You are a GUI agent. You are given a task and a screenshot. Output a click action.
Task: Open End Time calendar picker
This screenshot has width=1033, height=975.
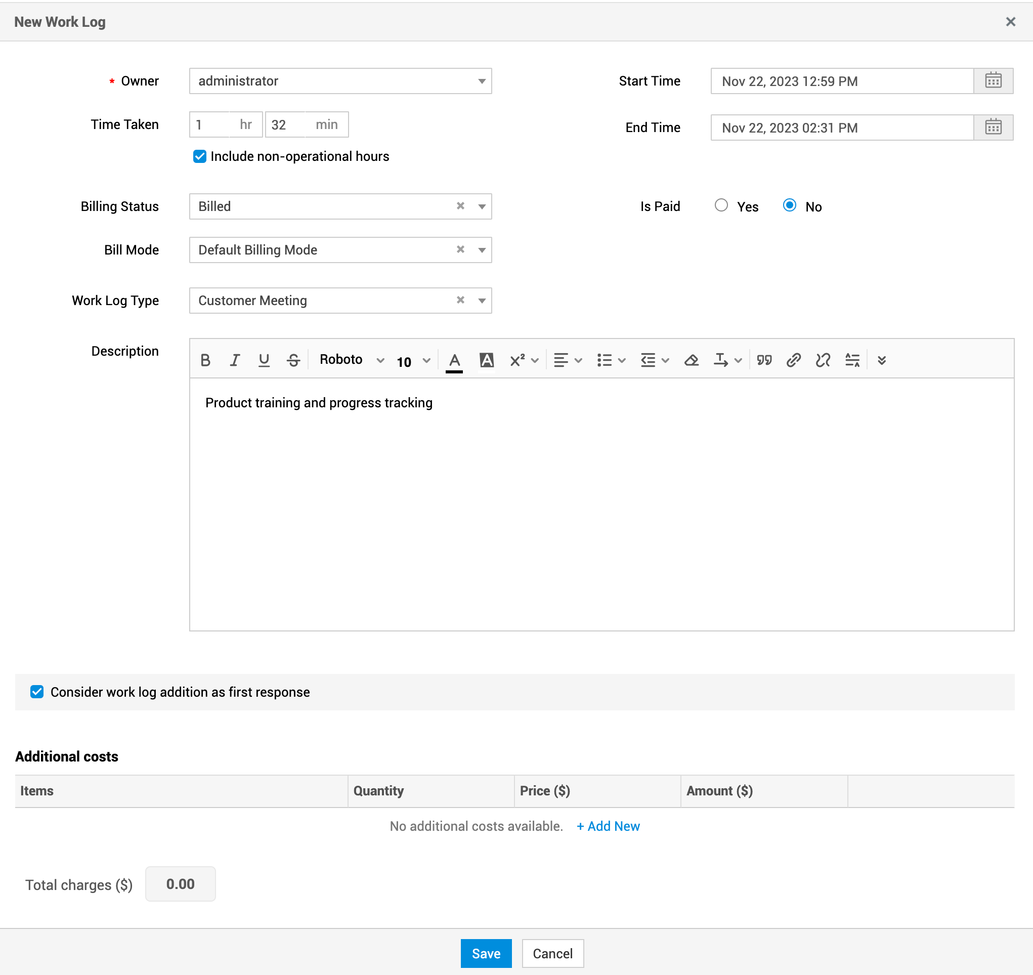(993, 128)
